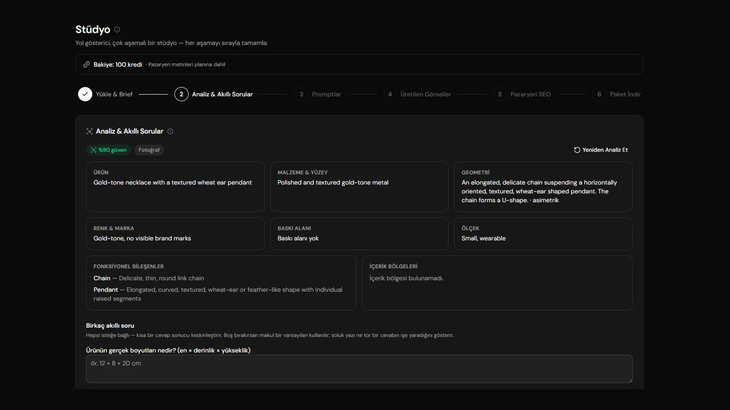
Task: Click the 'Birkaç akıllı soru' heading
Action: pyautogui.click(x=110, y=326)
